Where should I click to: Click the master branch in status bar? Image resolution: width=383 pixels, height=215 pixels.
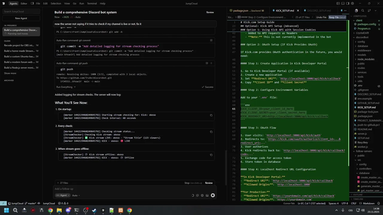click(30, 203)
